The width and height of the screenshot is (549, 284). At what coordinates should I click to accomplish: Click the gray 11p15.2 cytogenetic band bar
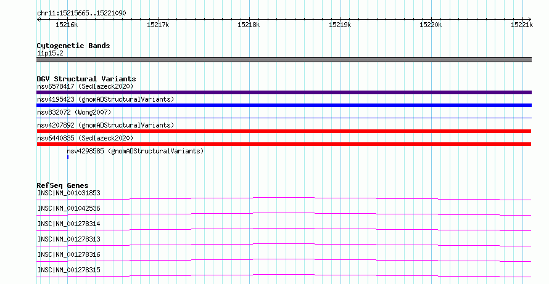click(x=284, y=60)
